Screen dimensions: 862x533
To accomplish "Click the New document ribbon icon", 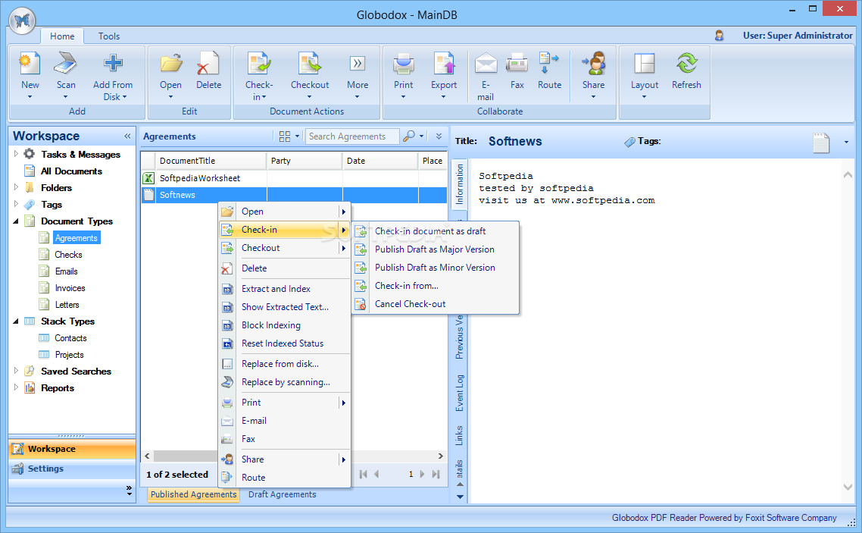I will (30, 64).
